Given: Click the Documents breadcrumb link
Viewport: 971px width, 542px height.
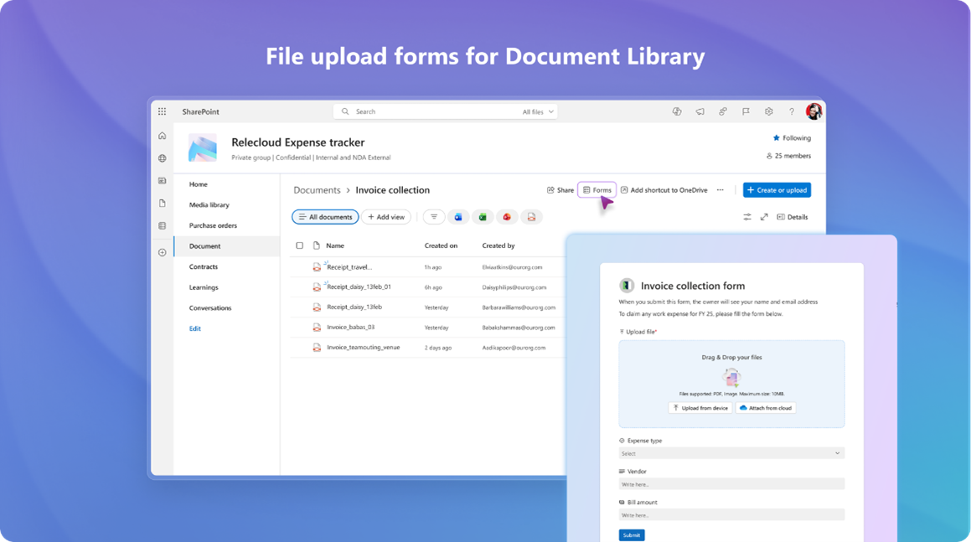Looking at the screenshot, I should [x=317, y=190].
